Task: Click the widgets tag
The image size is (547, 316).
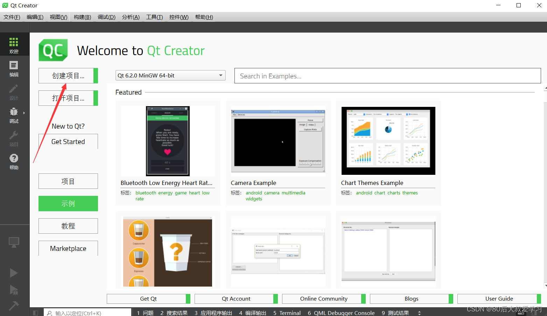Action: [x=254, y=199]
